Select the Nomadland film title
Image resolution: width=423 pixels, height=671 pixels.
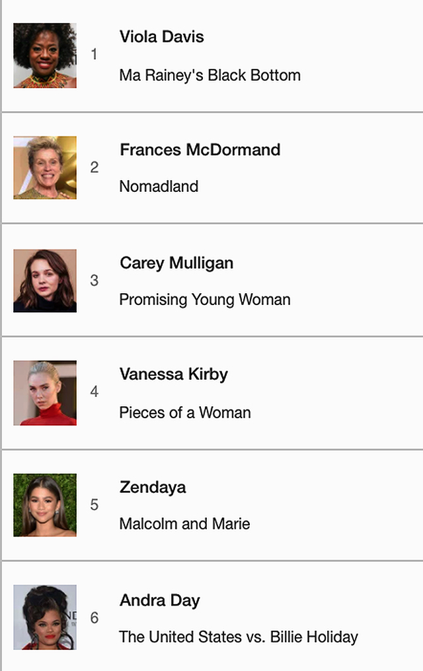[x=159, y=187]
